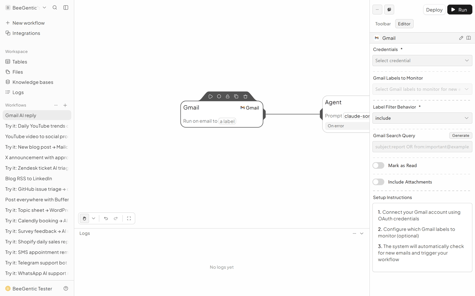Screen dimensions: 475x296
Task: Collapse the sidebar panel icon
Action: [x=66, y=8]
